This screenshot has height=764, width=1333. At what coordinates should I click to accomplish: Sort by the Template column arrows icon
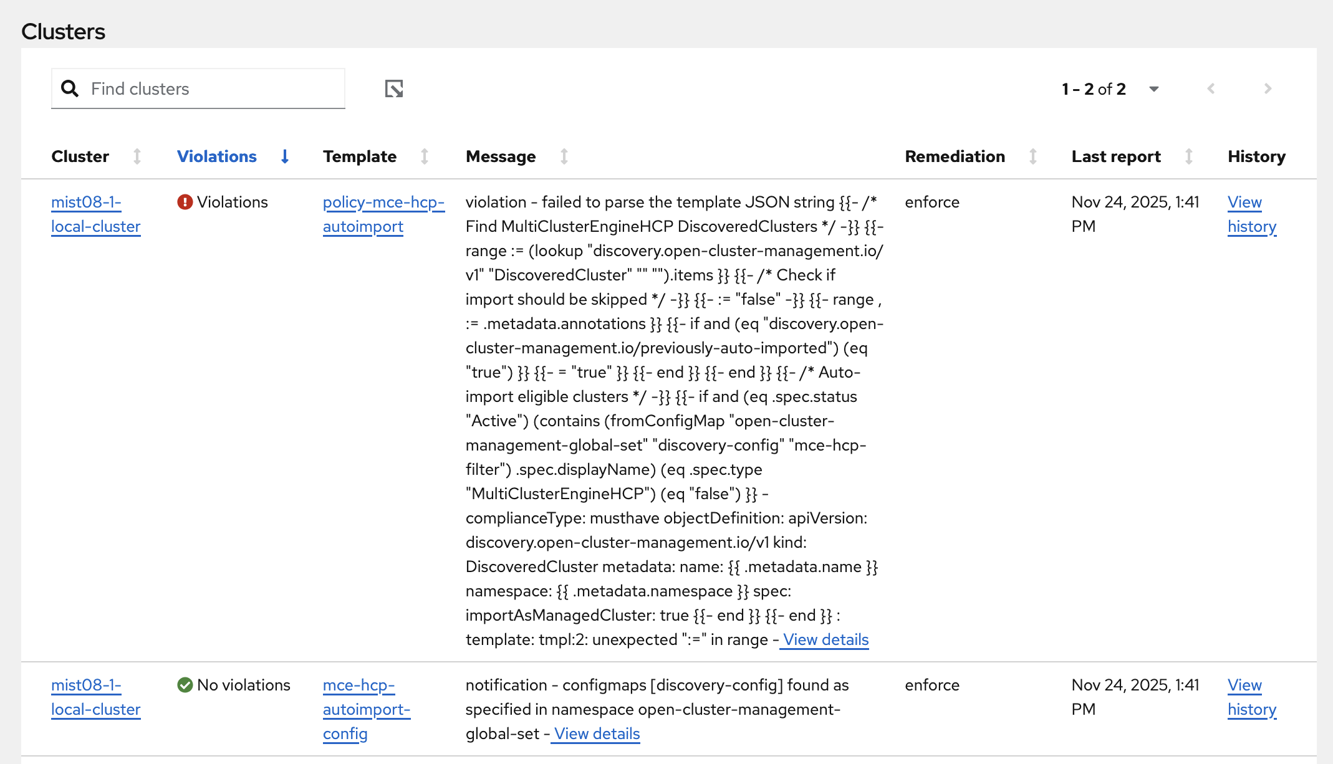(425, 156)
